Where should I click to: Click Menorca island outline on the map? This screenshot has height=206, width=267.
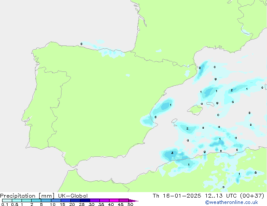coord(210,104)
